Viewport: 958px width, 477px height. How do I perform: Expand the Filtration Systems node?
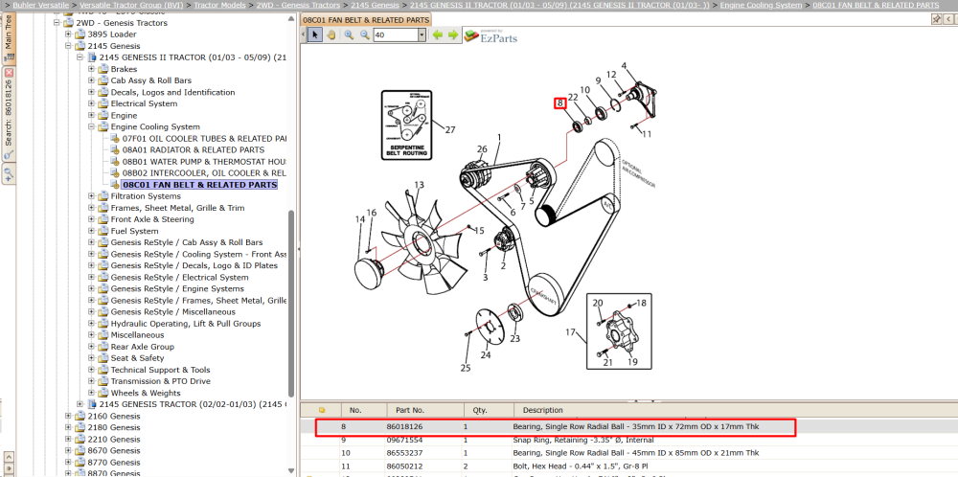coord(91,196)
